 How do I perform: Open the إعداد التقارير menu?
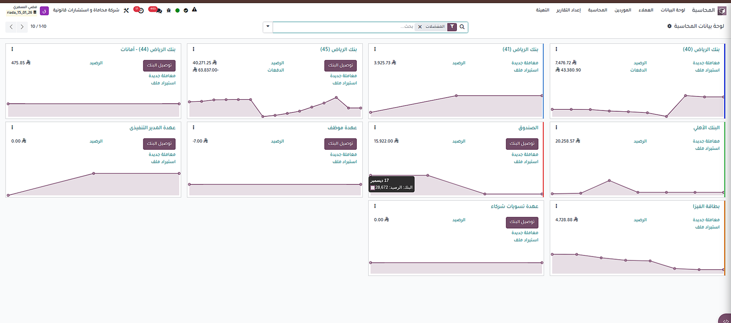coord(568,10)
